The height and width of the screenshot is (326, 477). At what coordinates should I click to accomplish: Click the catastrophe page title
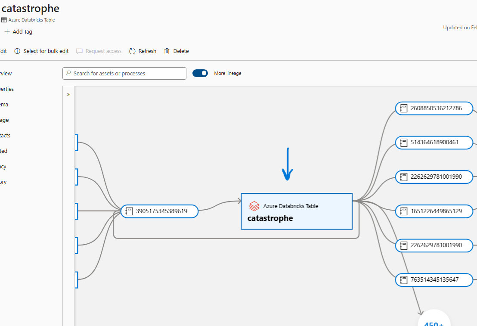(x=31, y=9)
